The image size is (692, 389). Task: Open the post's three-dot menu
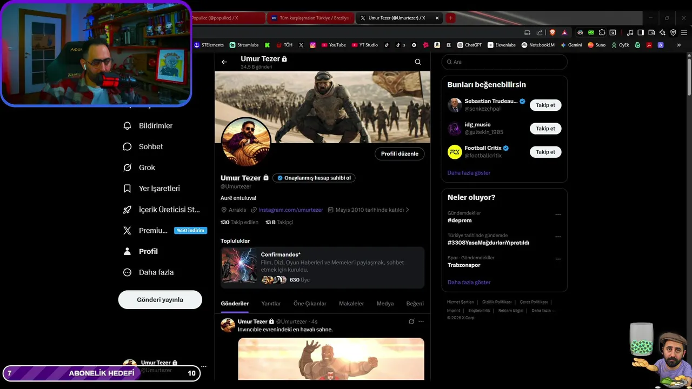pos(421,321)
